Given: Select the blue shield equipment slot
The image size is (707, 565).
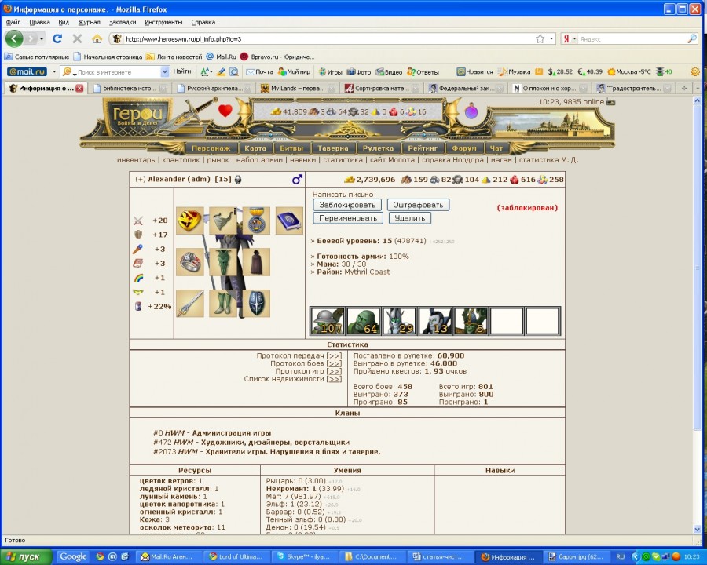Looking at the screenshot, I should click(256, 303).
